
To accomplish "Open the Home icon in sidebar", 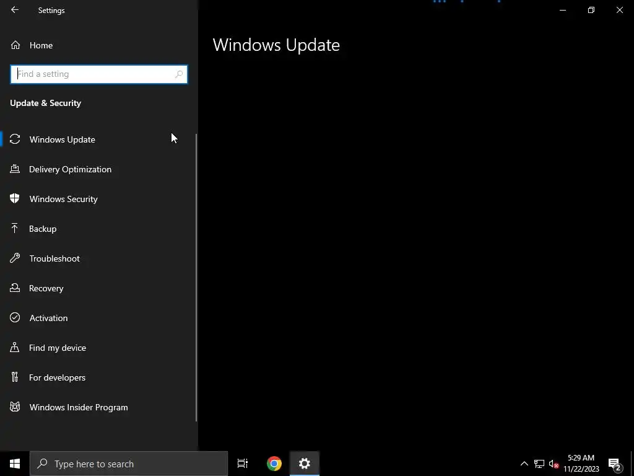I will click(x=15, y=45).
